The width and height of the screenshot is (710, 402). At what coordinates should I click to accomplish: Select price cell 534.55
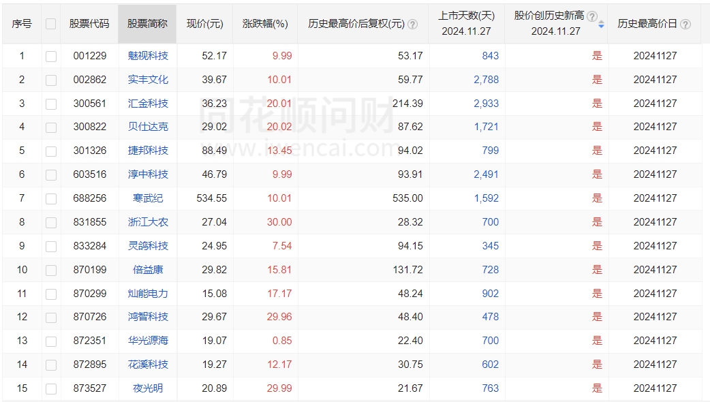tap(211, 198)
